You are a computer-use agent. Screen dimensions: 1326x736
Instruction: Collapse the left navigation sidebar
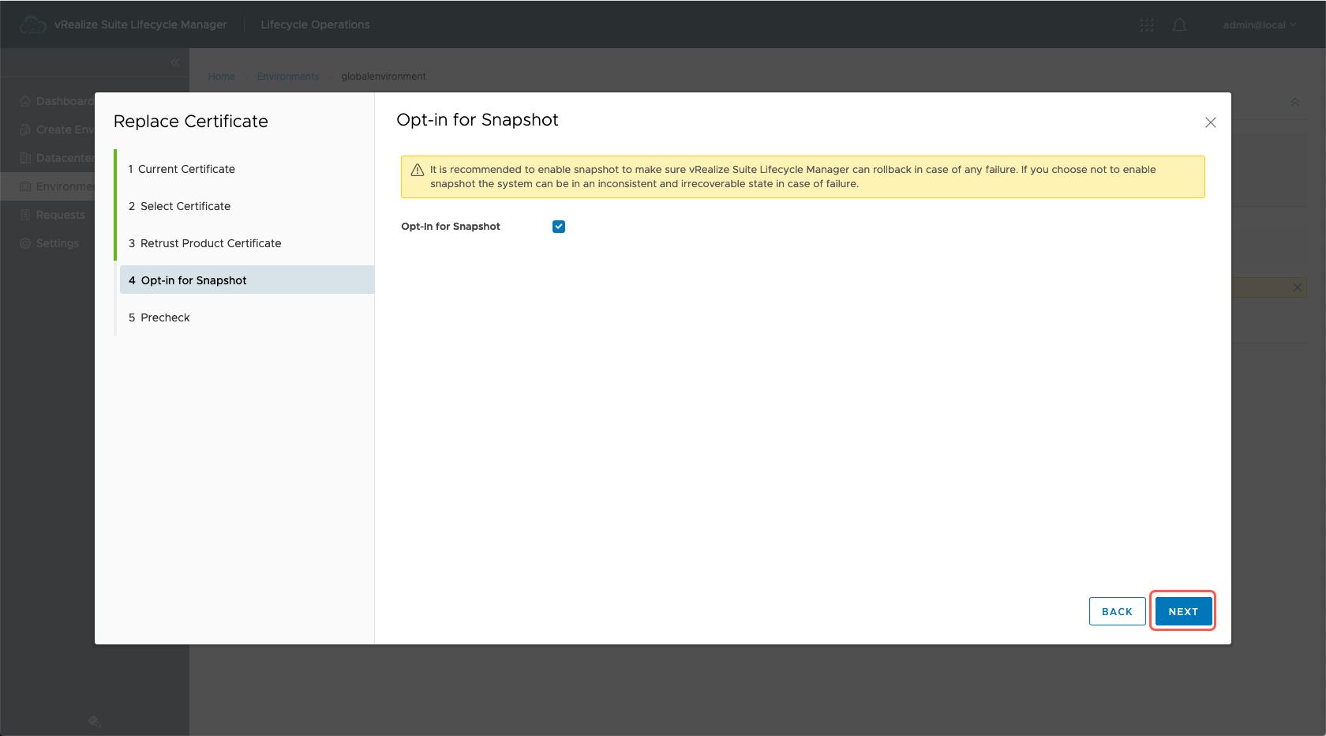pos(175,62)
